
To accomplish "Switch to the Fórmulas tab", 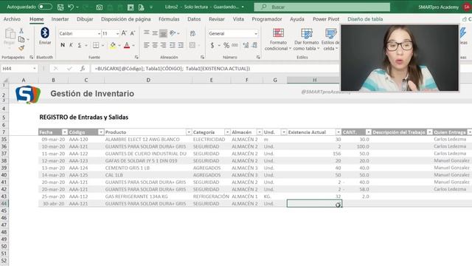I will (169, 19).
